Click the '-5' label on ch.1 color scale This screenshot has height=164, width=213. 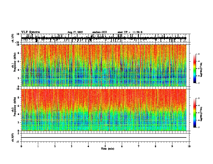(198, 69)
